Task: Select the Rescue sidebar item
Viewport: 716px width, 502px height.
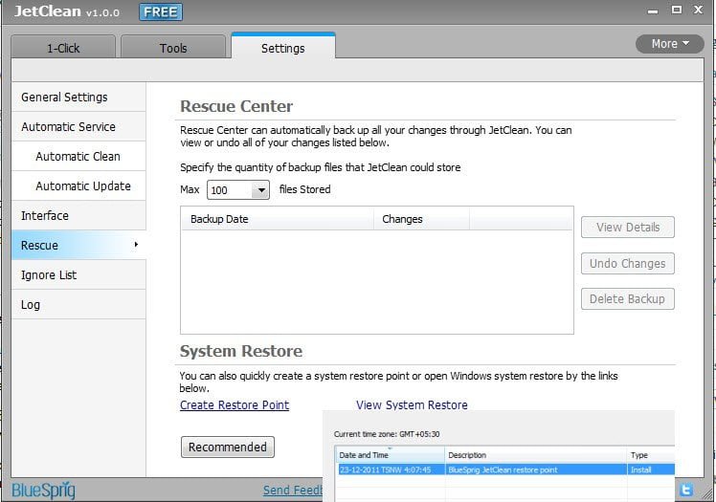Action: click(x=78, y=246)
